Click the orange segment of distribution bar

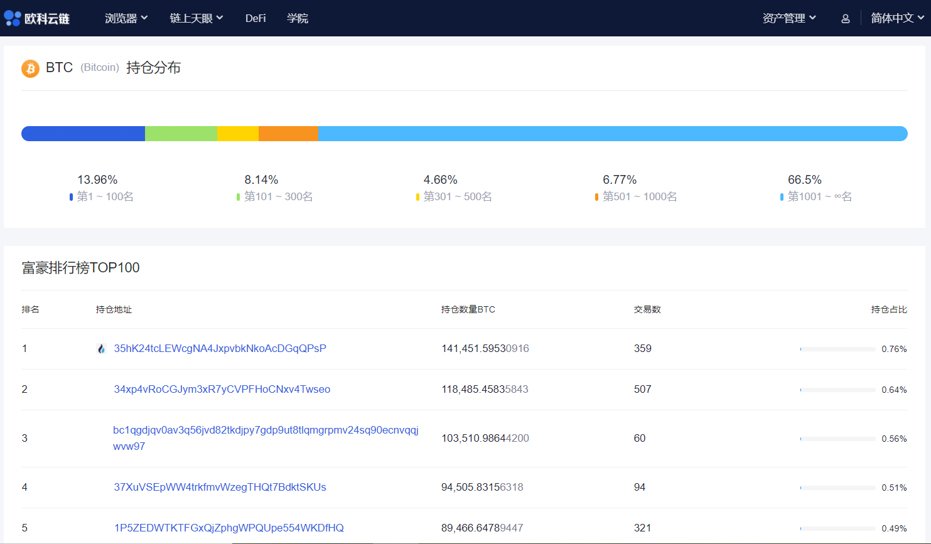point(289,134)
